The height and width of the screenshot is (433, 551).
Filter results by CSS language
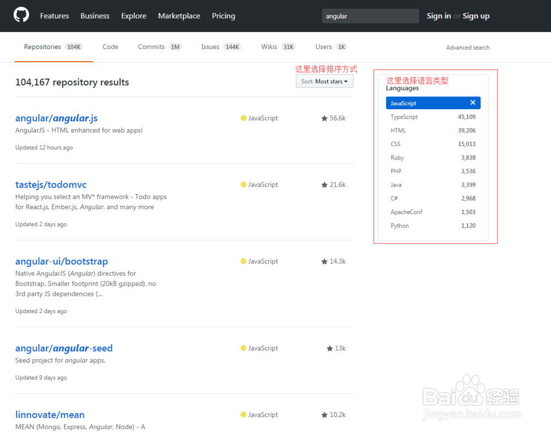pyautogui.click(x=433, y=144)
